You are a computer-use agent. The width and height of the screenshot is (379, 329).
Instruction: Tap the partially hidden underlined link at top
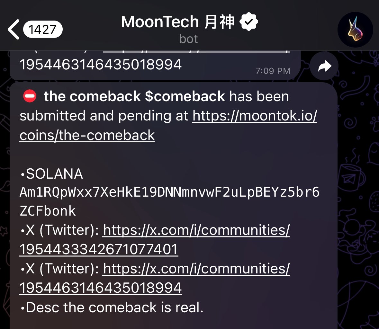[196, 51]
